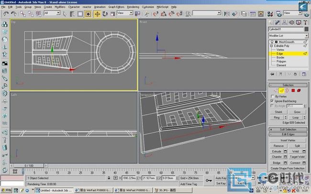Image resolution: width=311 pixels, height=194 pixels.
Task: Click the Cylinder01 object name field
Action: 286,29
